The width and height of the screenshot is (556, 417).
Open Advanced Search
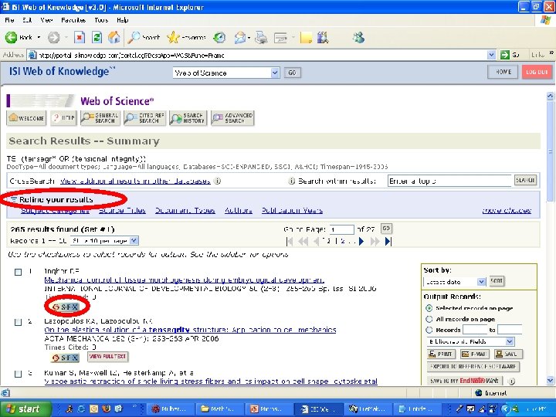click(232, 117)
